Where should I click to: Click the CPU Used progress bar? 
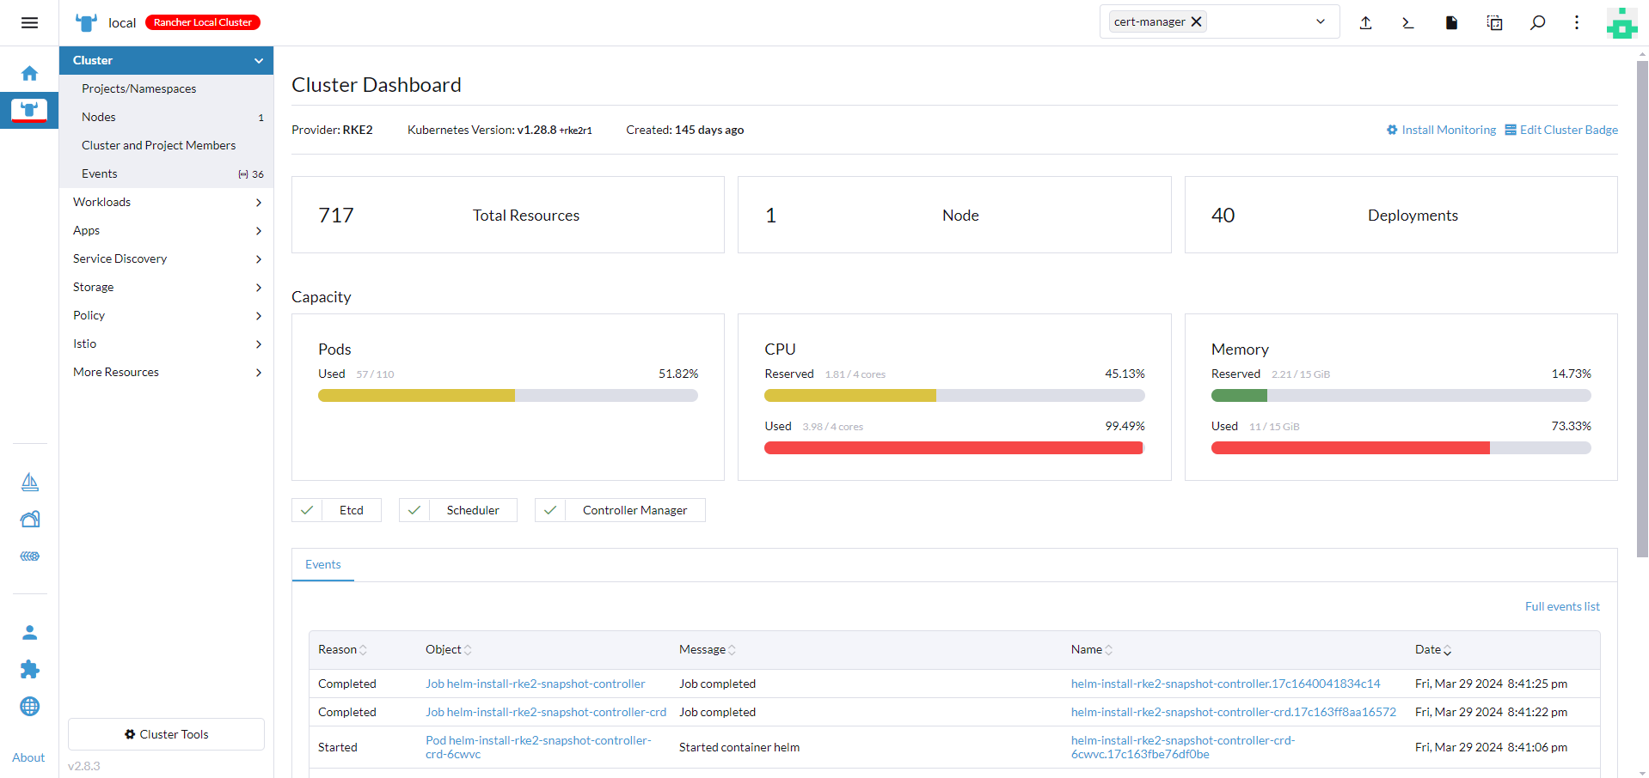(x=953, y=448)
